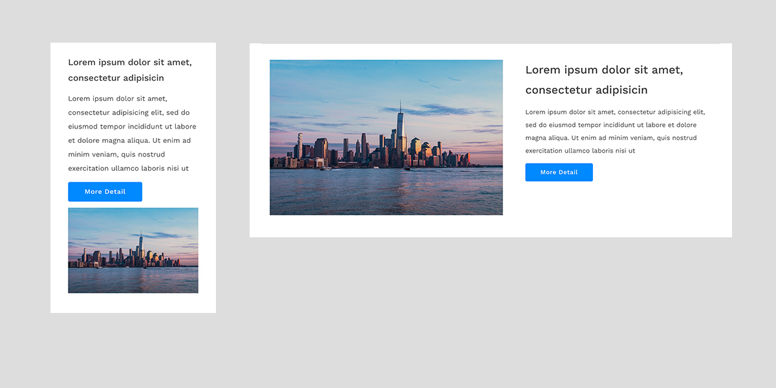Click "consectetur adipisicin" heading line in right card
Image resolution: width=776 pixels, height=388 pixels.
point(586,90)
